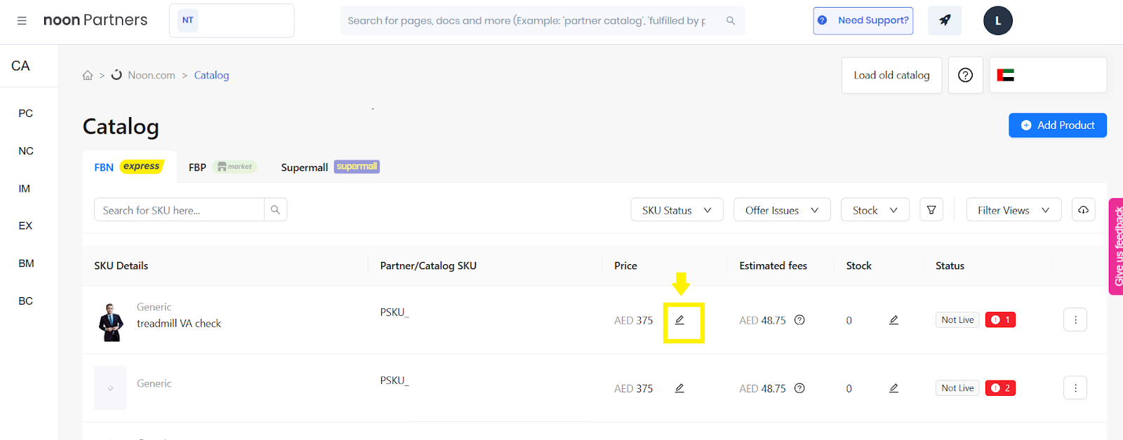Edit stock pencil in second Generic row
Image resolution: width=1123 pixels, height=440 pixels.
click(893, 388)
